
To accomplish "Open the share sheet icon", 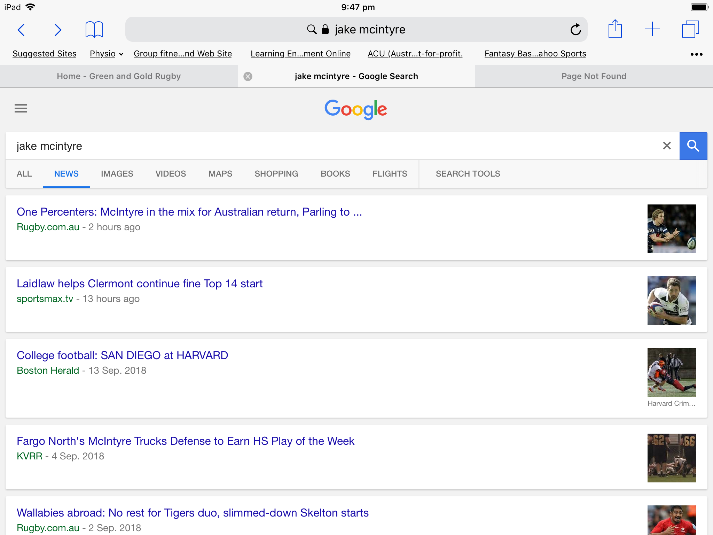I will tap(615, 29).
